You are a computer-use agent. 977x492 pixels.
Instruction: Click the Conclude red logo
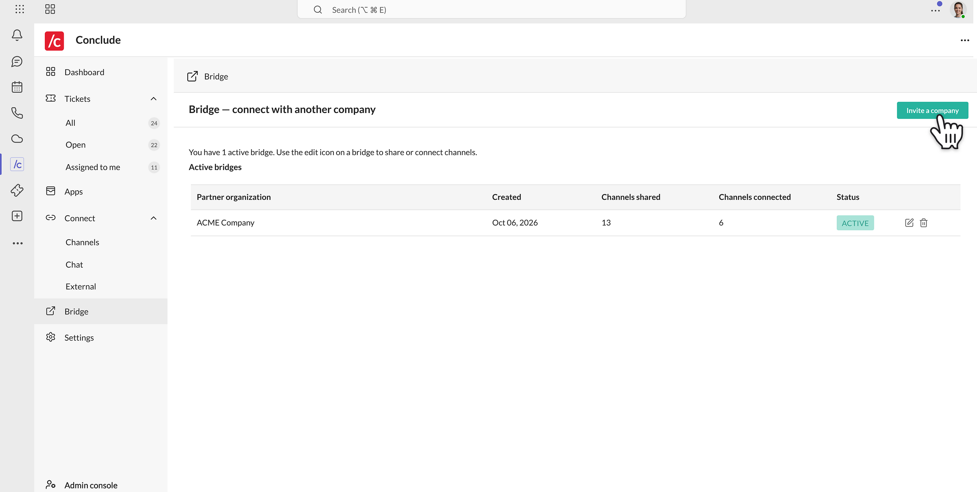point(54,41)
